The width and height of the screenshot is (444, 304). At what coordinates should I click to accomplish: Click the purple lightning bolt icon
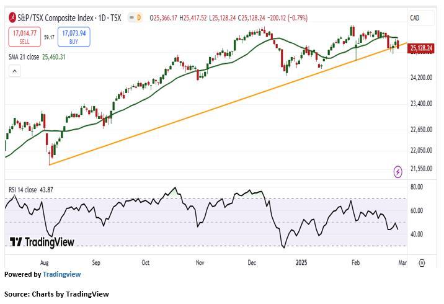[x=397, y=171]
